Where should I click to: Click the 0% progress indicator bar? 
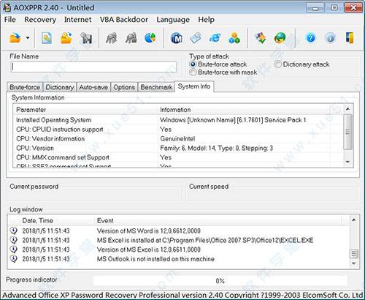tap(220, 281)
